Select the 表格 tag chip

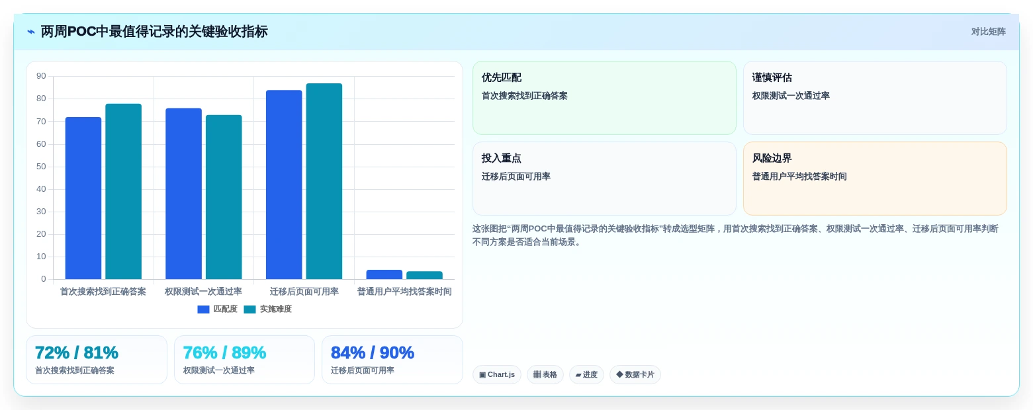point(545,374)
